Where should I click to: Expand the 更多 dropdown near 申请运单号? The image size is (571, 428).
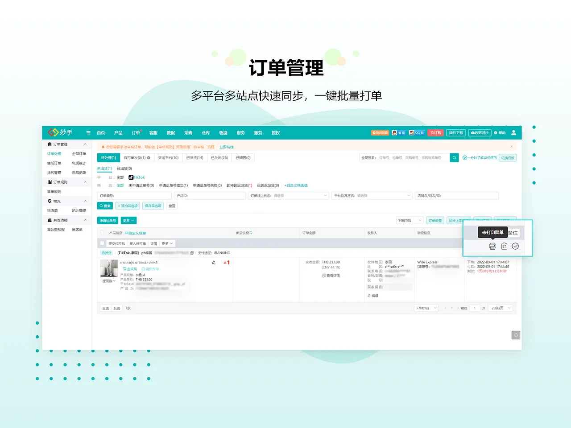point(128,220)
